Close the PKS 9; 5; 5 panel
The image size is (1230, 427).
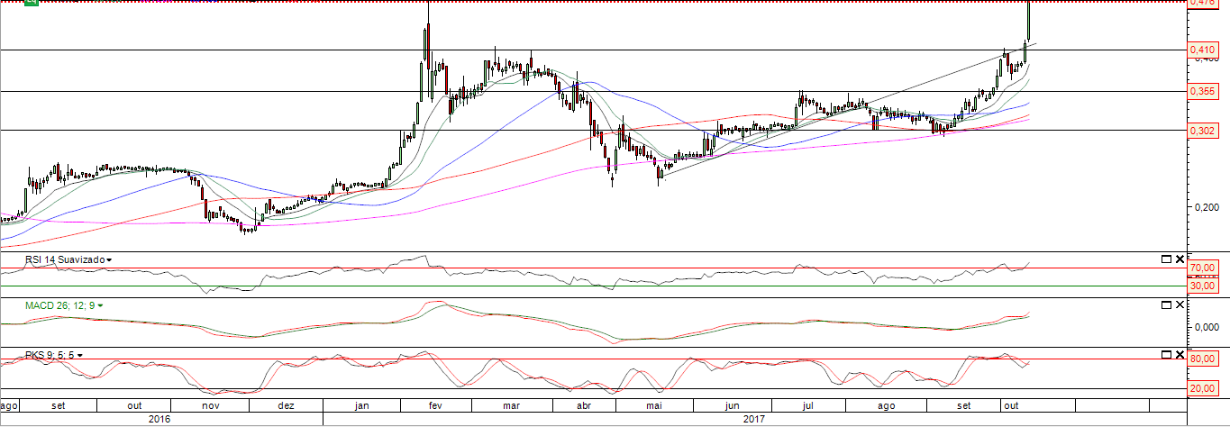[x=1180, y=354]
